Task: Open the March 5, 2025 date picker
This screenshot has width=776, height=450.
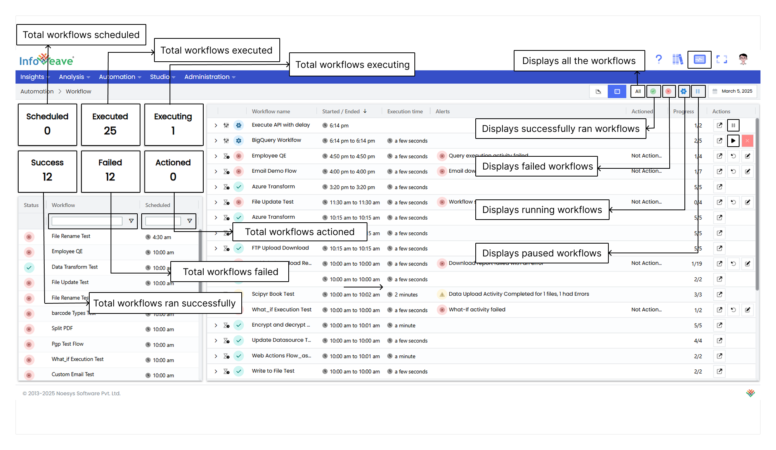Action: tap(733, 91)
